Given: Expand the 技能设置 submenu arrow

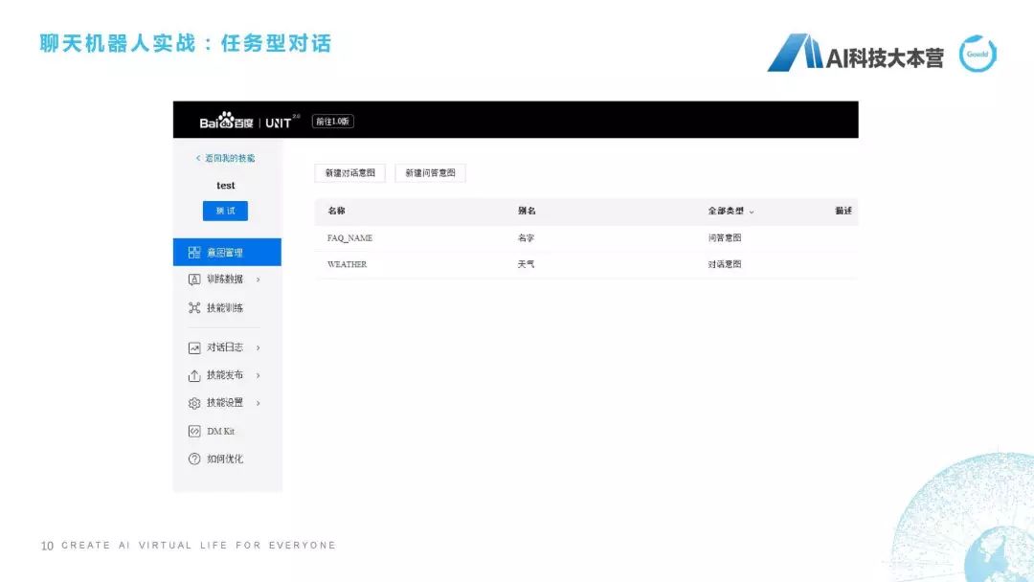Looking at the screenshot, I should [258, 403].
